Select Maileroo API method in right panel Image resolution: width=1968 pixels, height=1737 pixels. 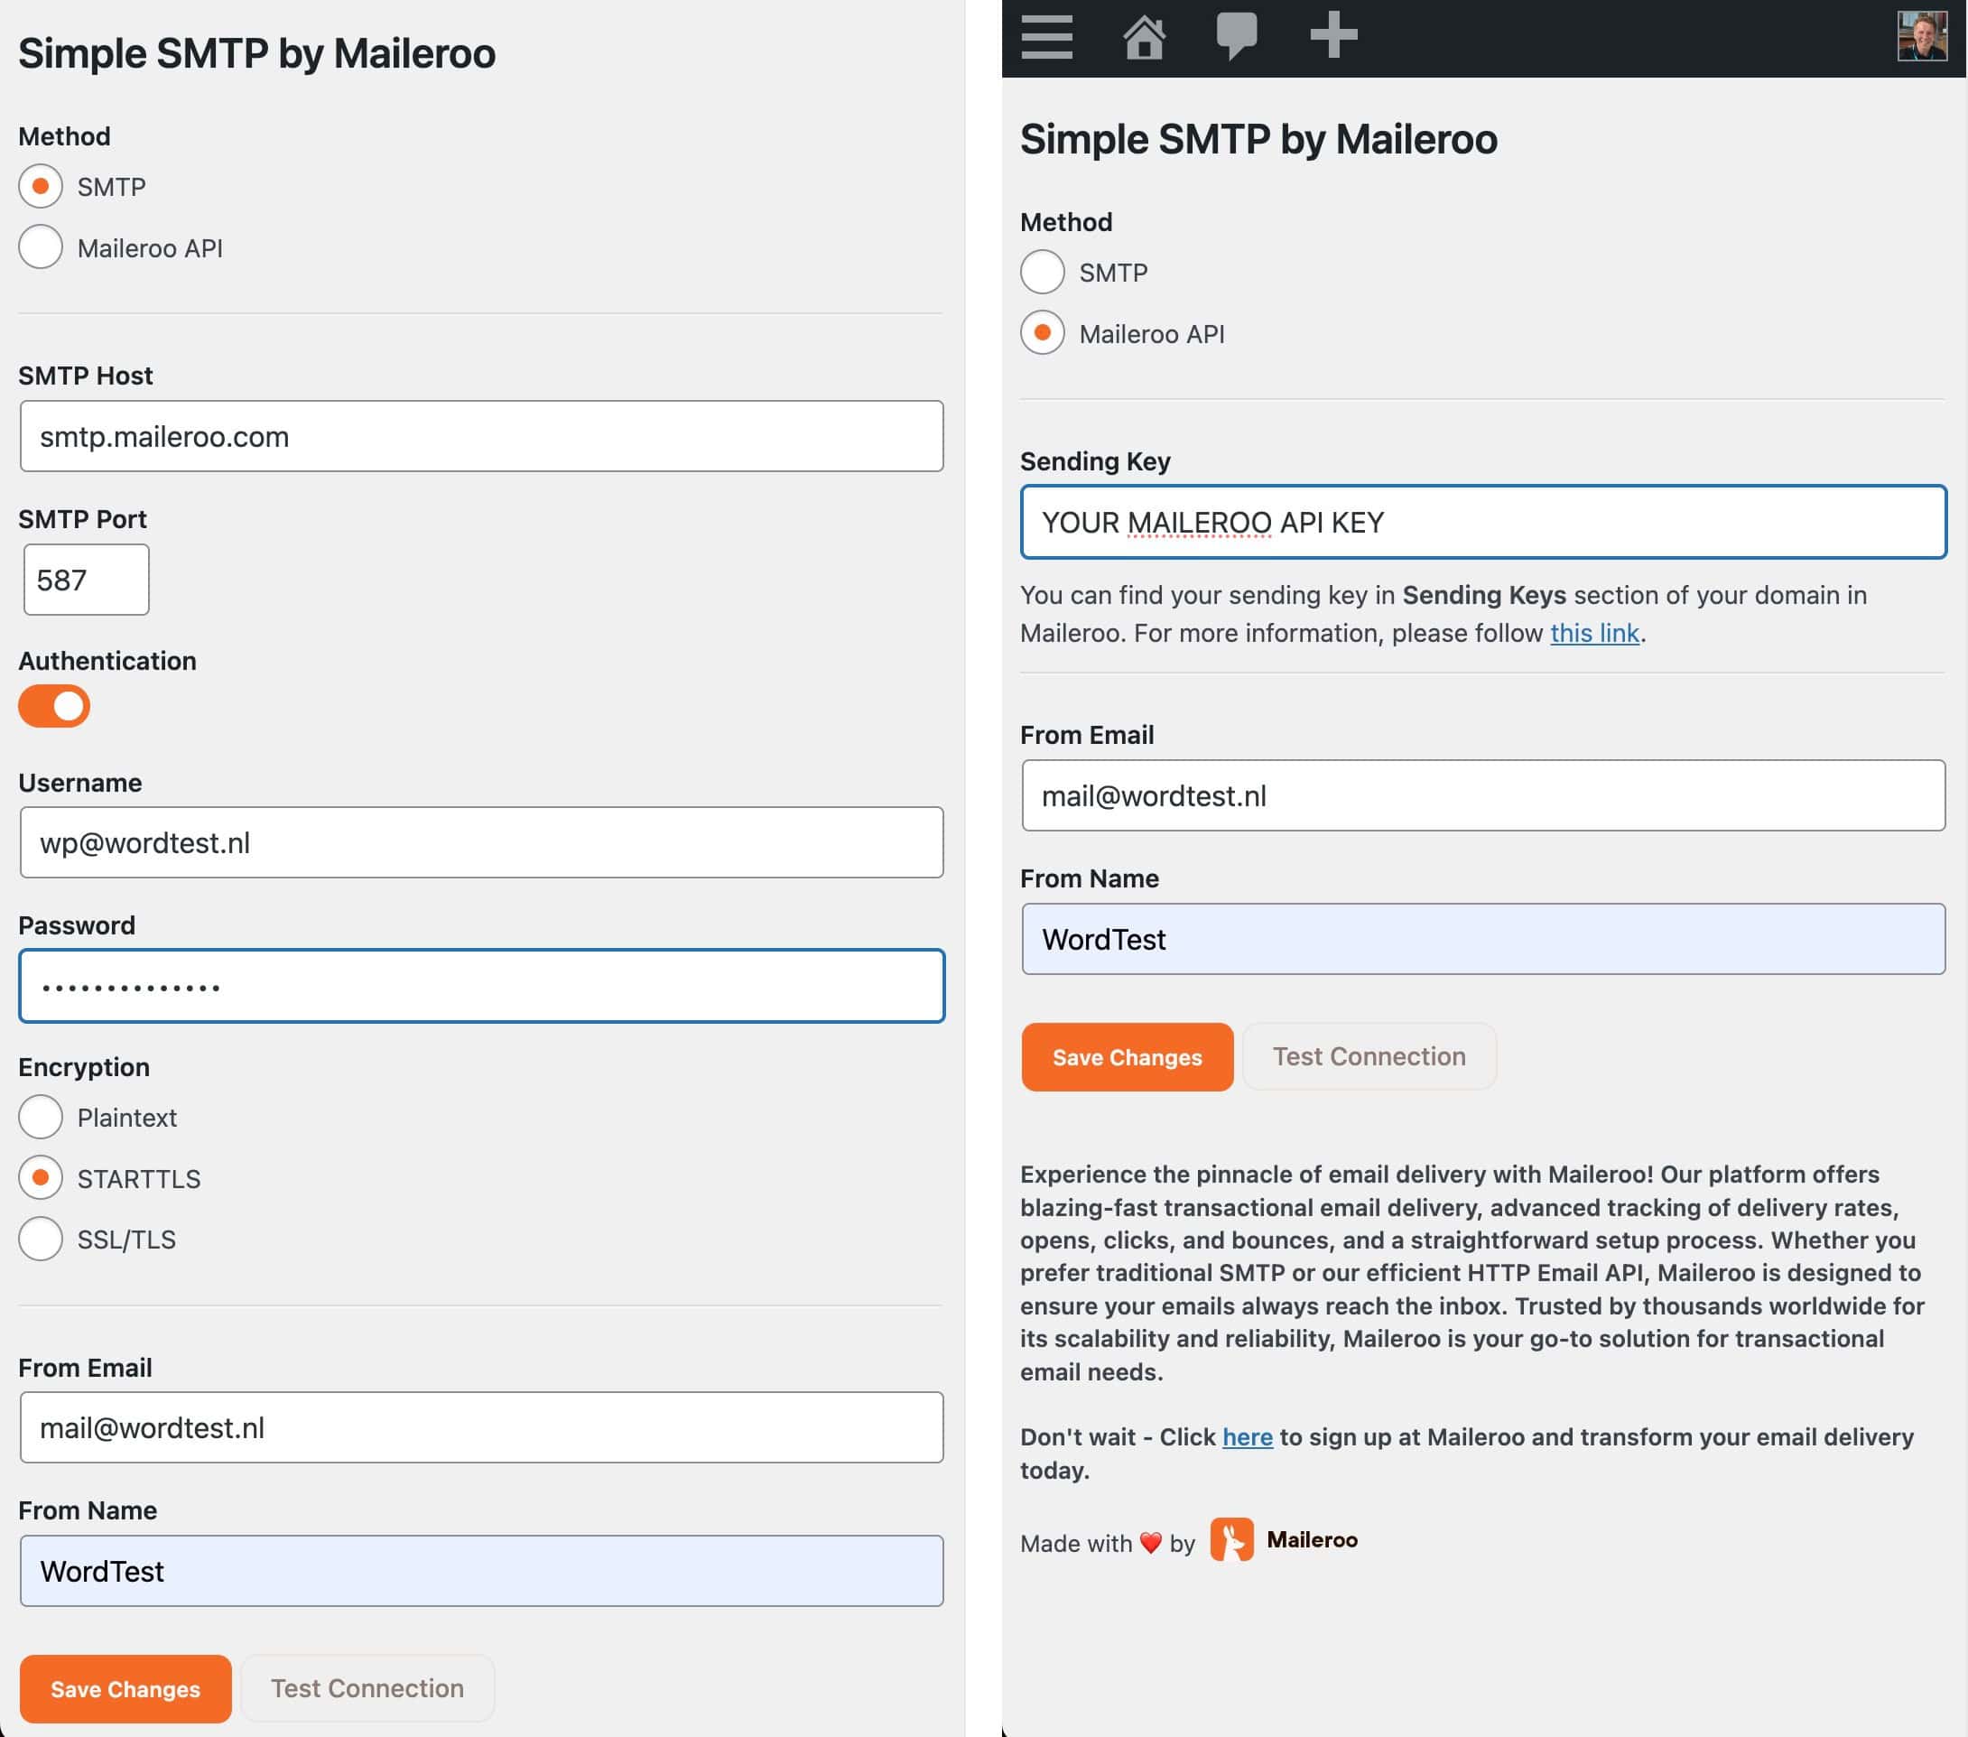[x=1042, y=333]
